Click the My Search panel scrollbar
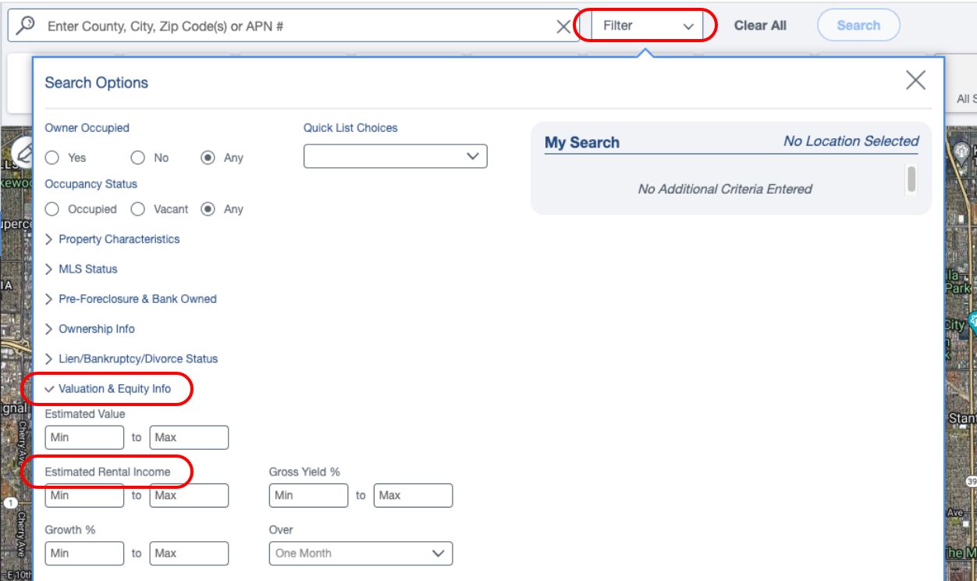The image size is (977, 581). click(x=911, y=180)
